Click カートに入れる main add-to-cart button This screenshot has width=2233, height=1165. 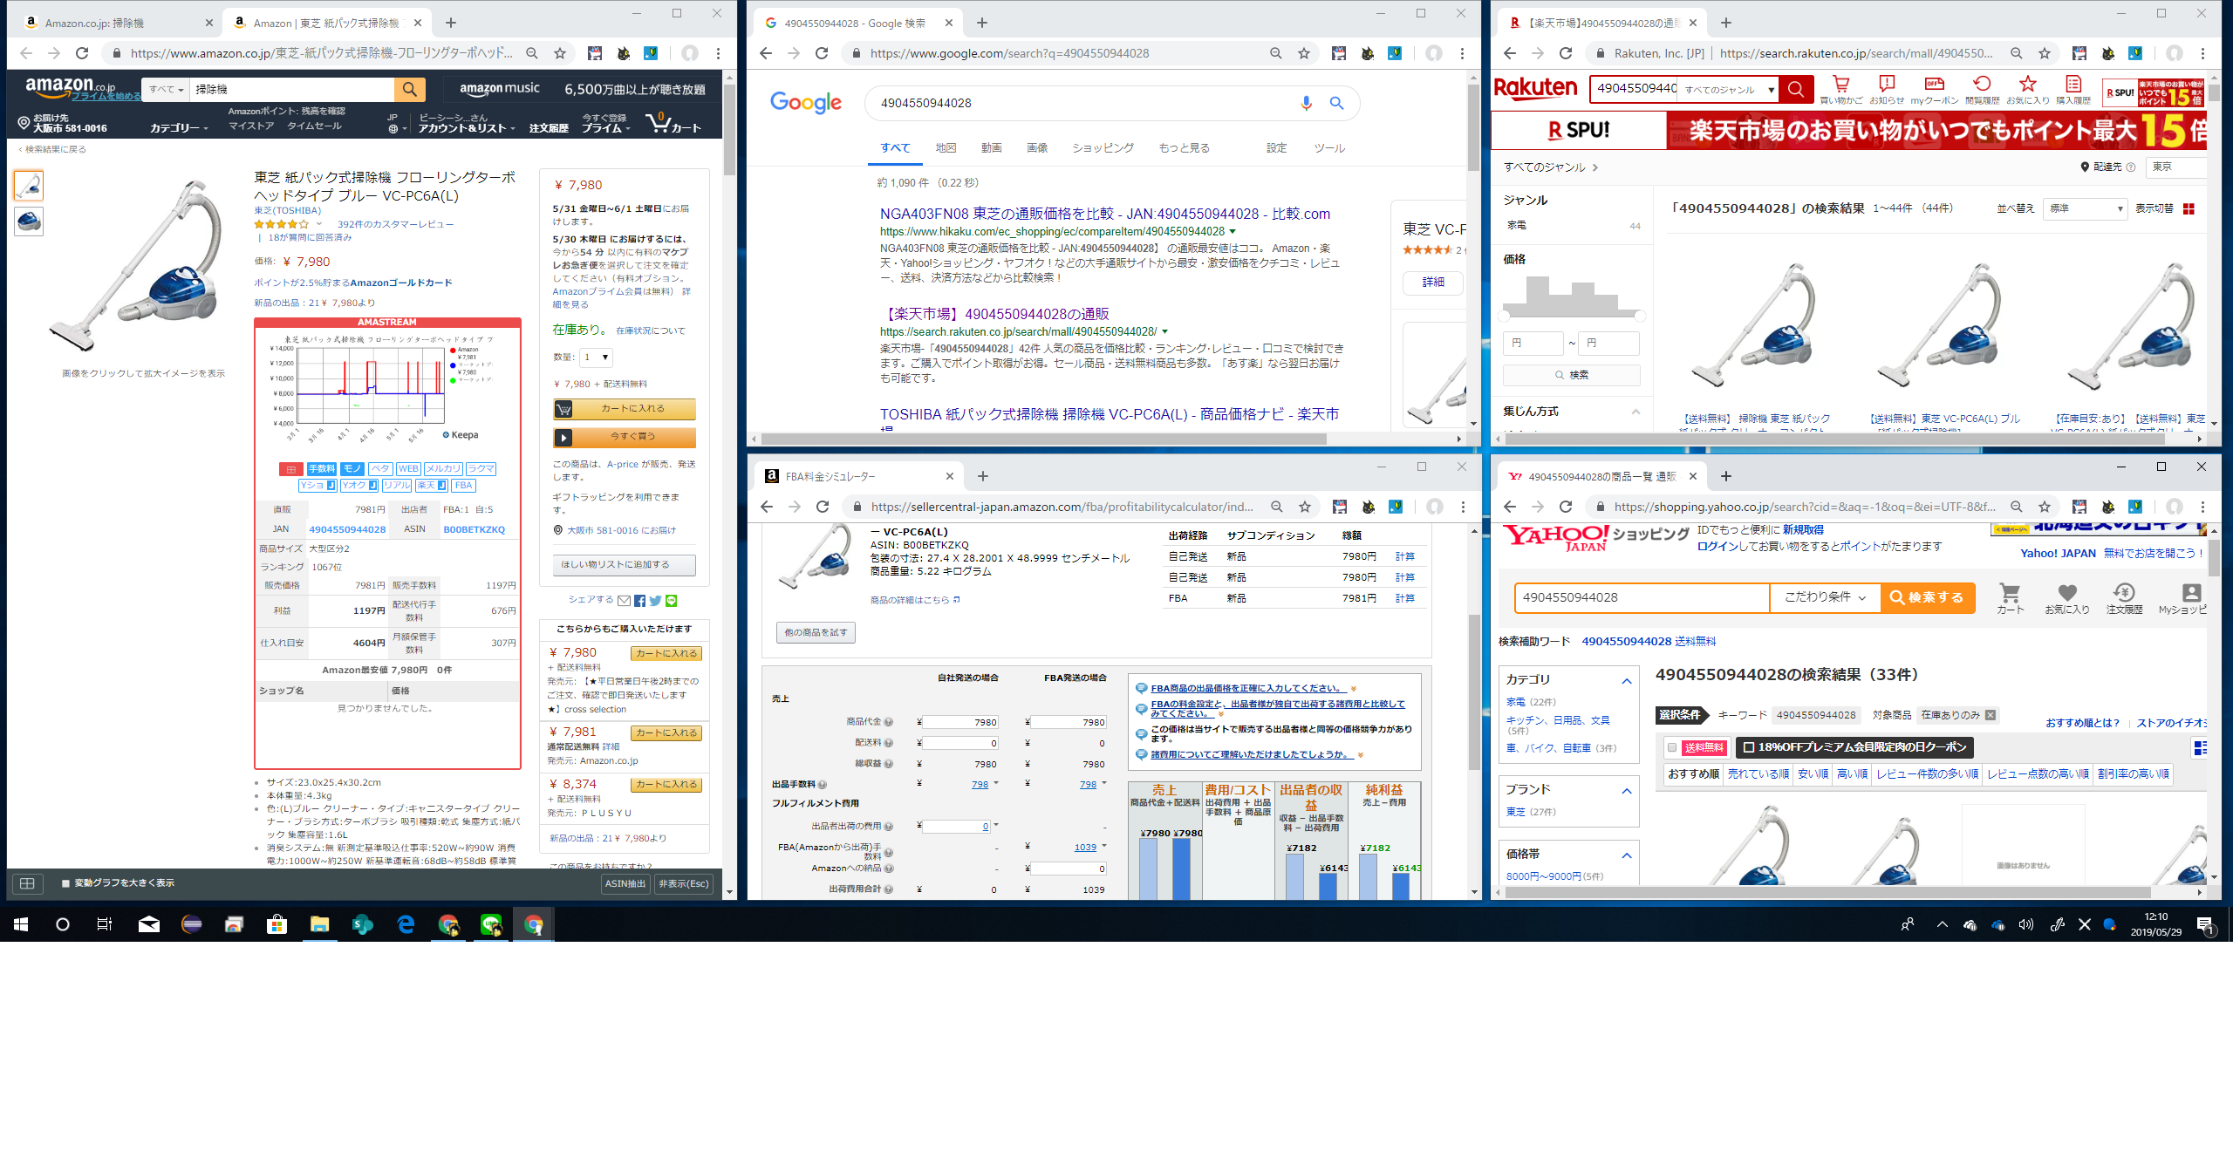625,409
